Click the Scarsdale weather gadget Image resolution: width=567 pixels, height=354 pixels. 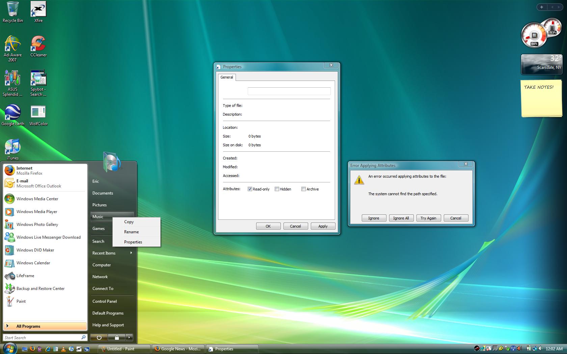coord(541,64)
